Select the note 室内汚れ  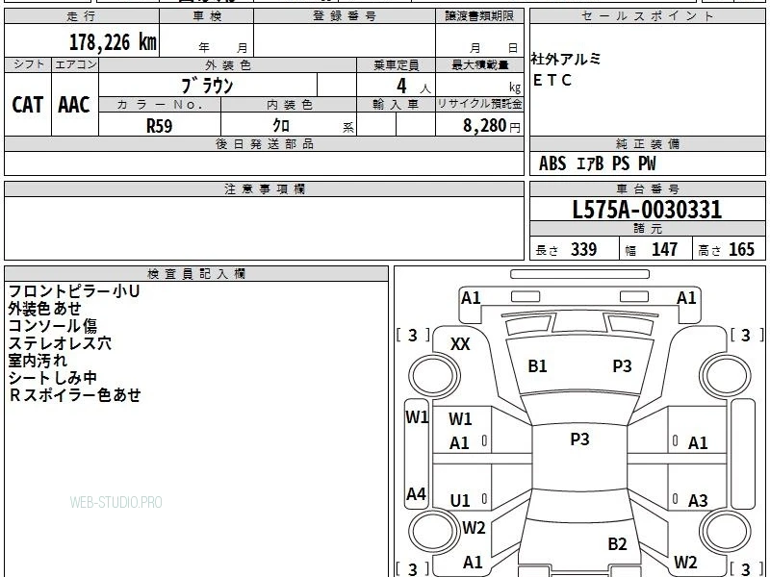coord(38,361)
